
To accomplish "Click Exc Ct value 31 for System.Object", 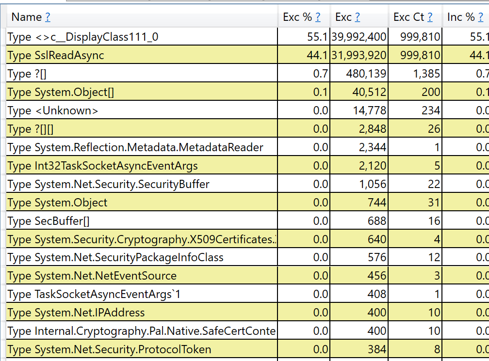I will [434, 203].
